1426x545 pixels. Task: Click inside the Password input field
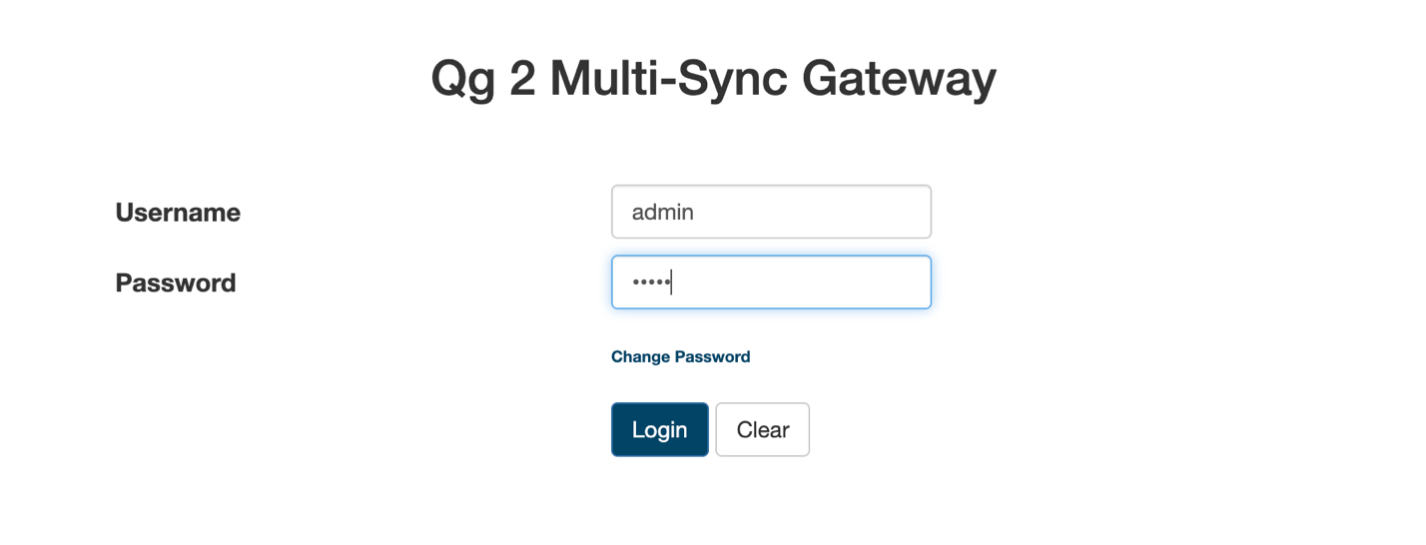pos(771,281)
